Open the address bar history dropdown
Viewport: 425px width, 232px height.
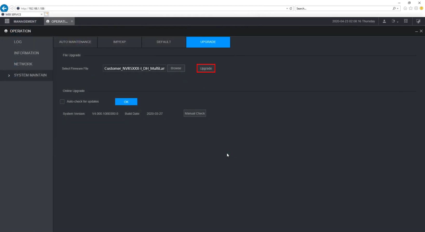click(287, 9)
